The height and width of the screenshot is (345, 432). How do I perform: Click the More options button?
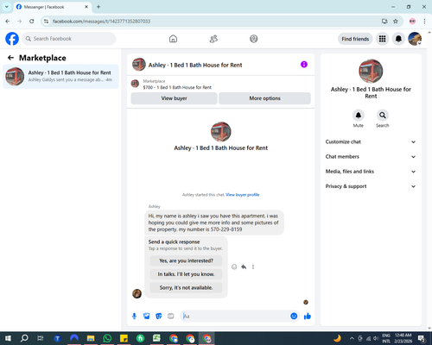point(264,98)
